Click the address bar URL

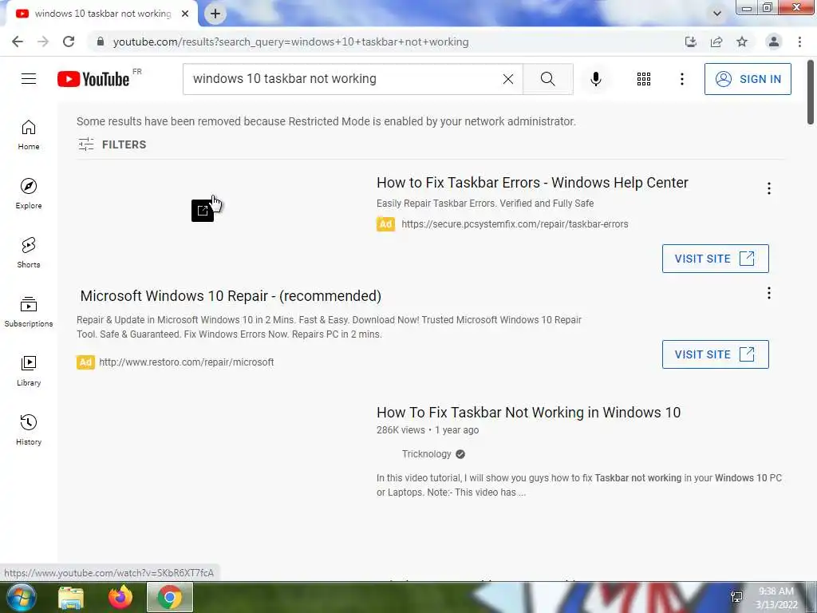pos(290,42)
